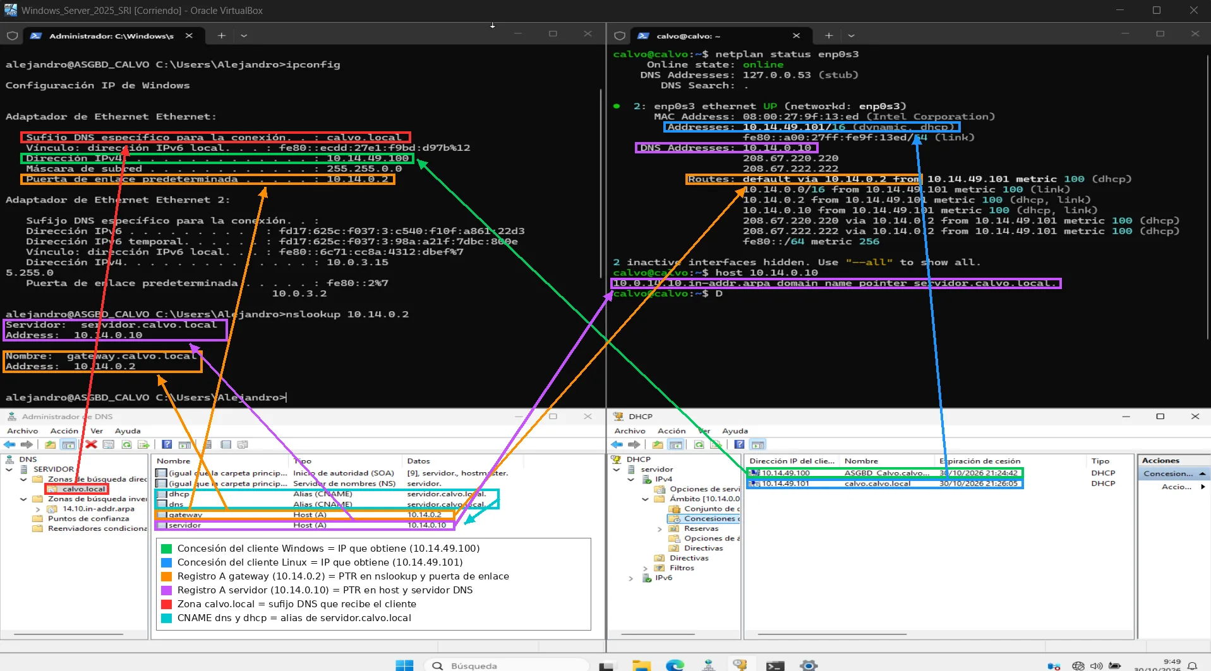Screen dimensions: 1211x671
Task: Click notification bell in system tray
Action: pyautogui.click(x=1193, y=666)
